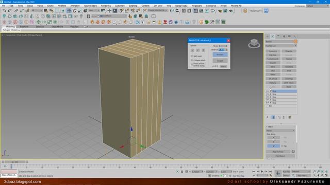Toggle Show End Result icon
Screen dimensions: 330x185
click(273, 117)
